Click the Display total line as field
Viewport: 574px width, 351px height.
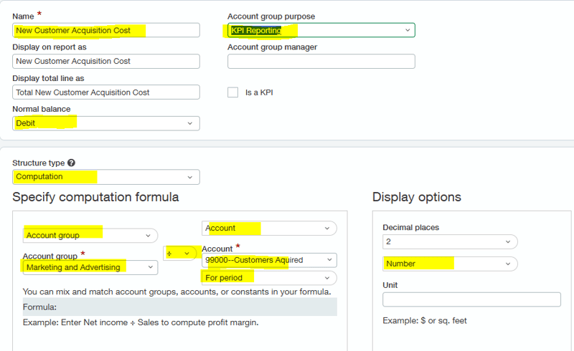coord(106,92)
